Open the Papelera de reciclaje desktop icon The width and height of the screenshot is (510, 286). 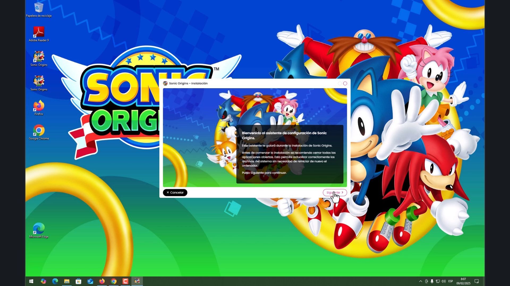39,10
